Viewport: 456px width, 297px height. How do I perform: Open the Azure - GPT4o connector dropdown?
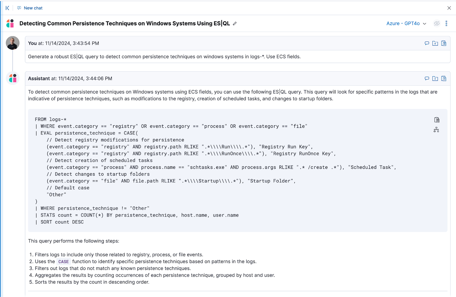pos(406,23)
